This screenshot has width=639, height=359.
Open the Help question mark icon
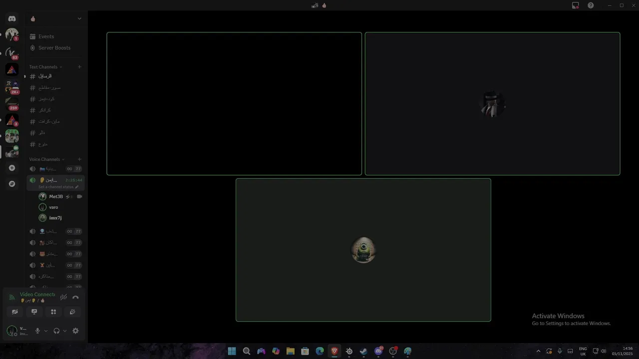click(591, 5)
